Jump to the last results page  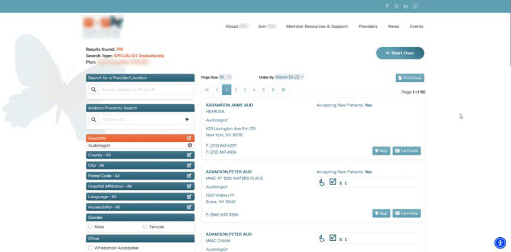tap(283, 90)
